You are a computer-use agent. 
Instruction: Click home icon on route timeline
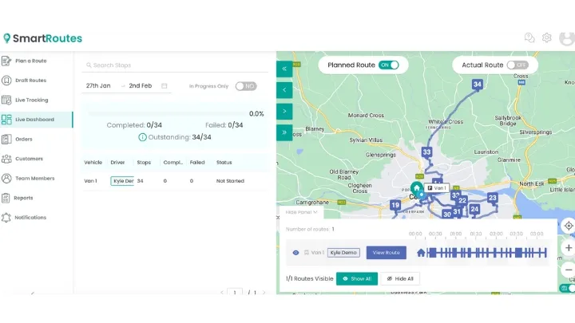click(x=421, y=253)
